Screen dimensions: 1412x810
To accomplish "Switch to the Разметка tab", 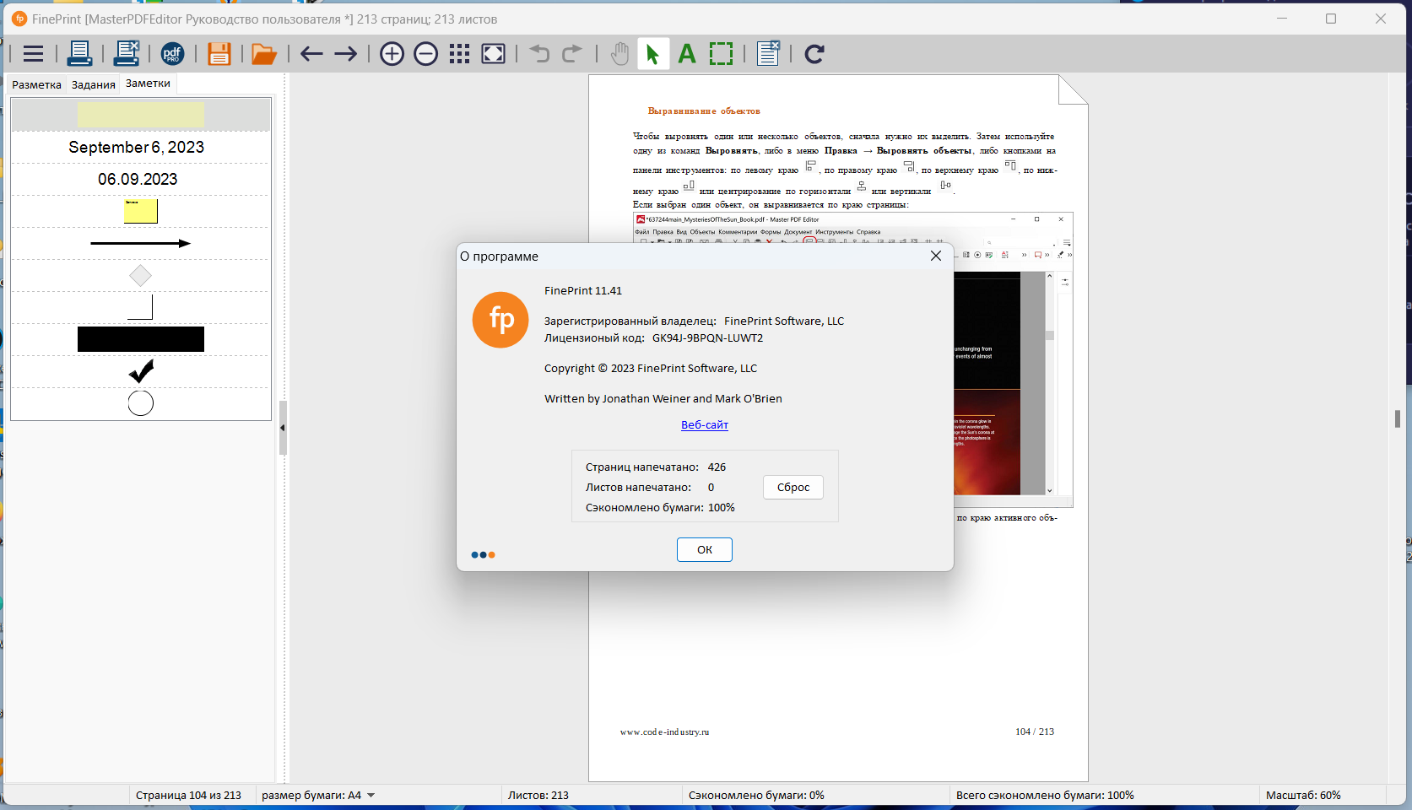I will 37,84.
